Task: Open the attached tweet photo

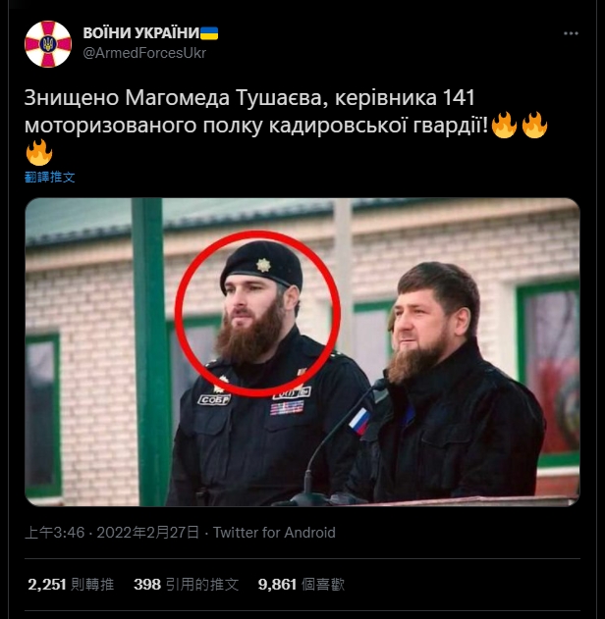Action: point(302,352)
